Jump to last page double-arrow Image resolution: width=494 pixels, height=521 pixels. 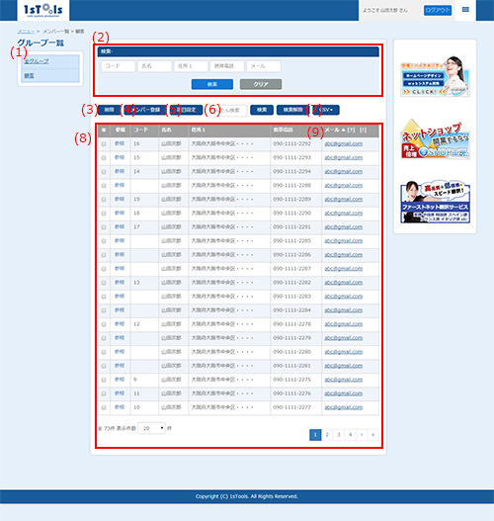[372, 435]
